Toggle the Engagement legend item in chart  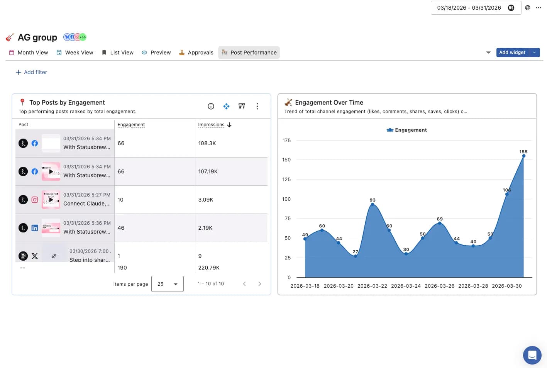(x=407, y=130)
